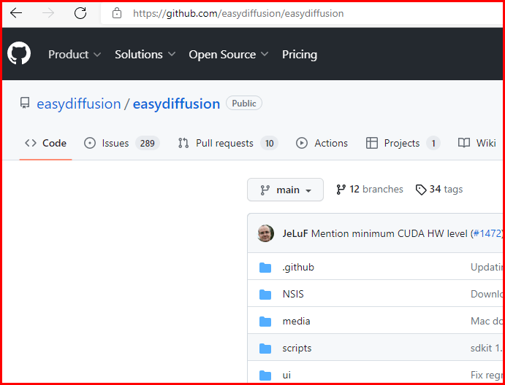The image size is (505, 385).
Task: Open the ui folder
Action: click(x=286, y=376)
